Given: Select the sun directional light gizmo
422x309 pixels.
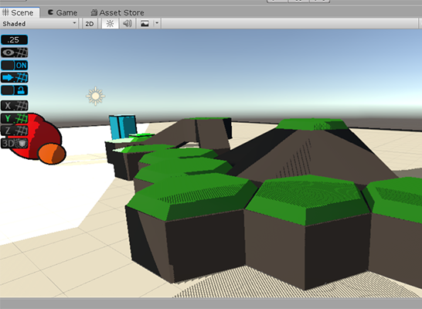Looking at the screenshot, I should 96,96.
